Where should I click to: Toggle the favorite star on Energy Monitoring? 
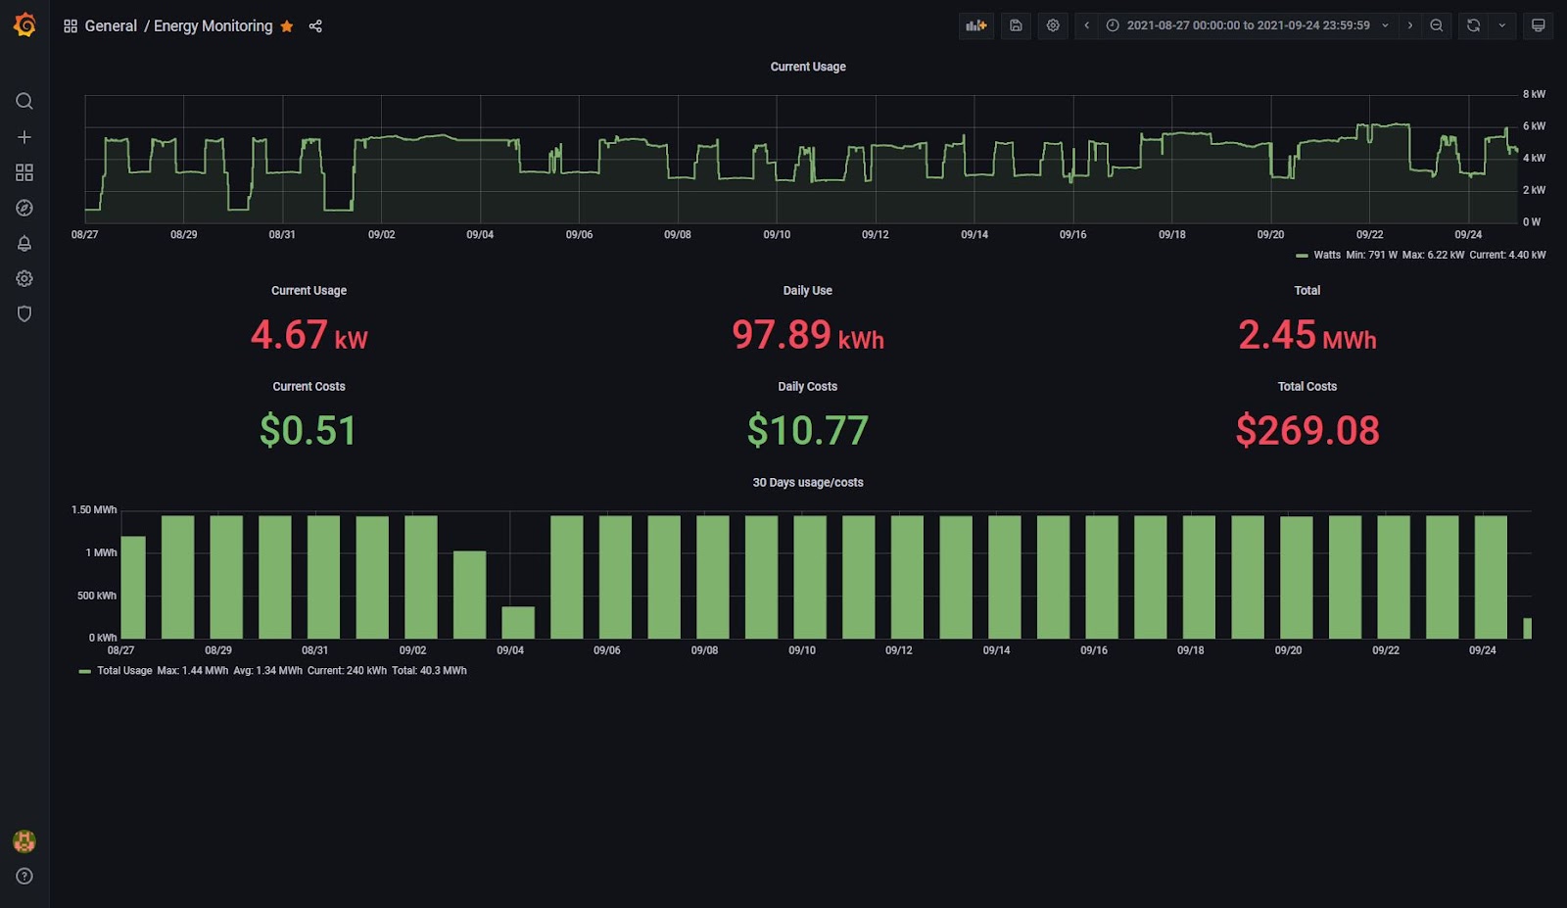click(286, 25)
